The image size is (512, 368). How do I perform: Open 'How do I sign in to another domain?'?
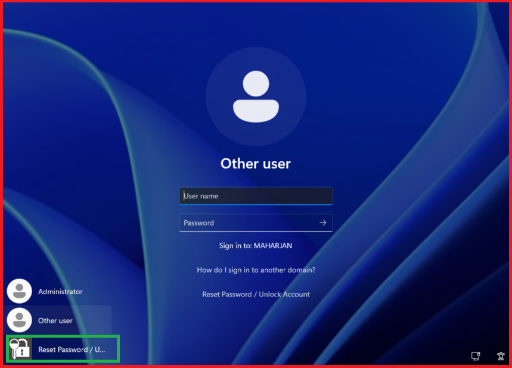(256, 270)
